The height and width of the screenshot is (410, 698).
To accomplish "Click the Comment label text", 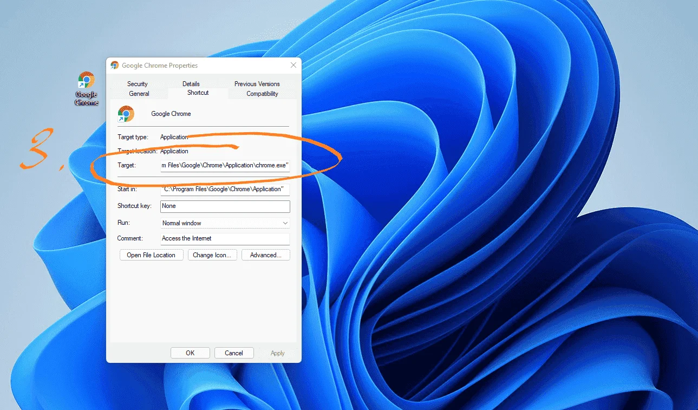I will point(130,238).
